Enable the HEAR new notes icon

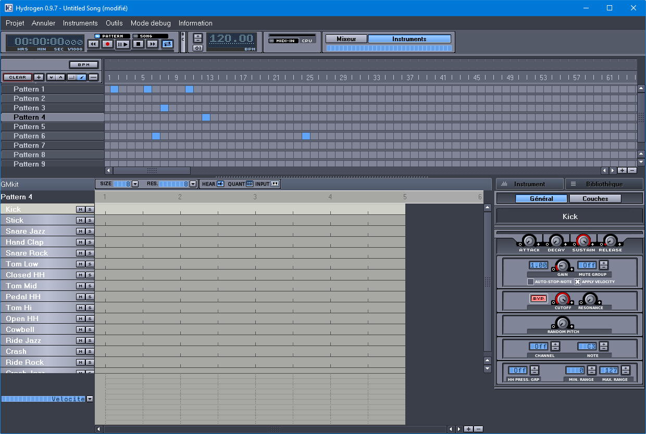(220, 184)
